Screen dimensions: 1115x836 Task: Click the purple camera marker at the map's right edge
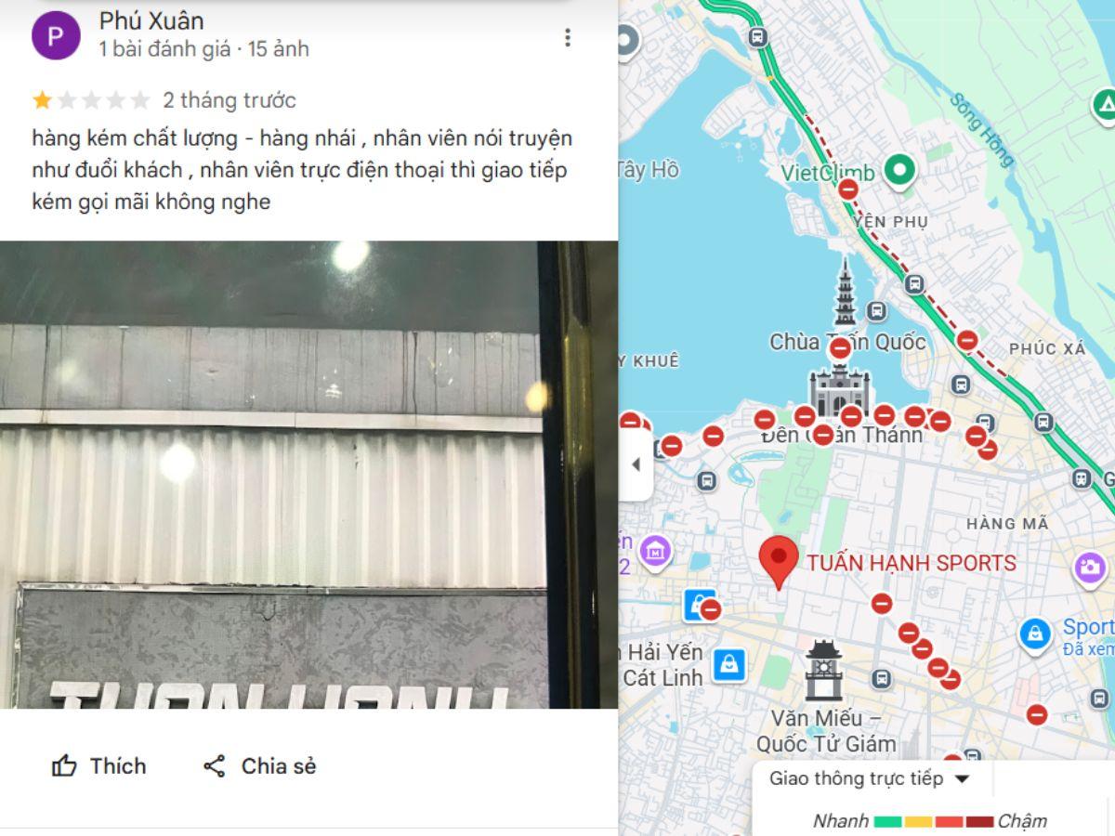pos(1089,568)
